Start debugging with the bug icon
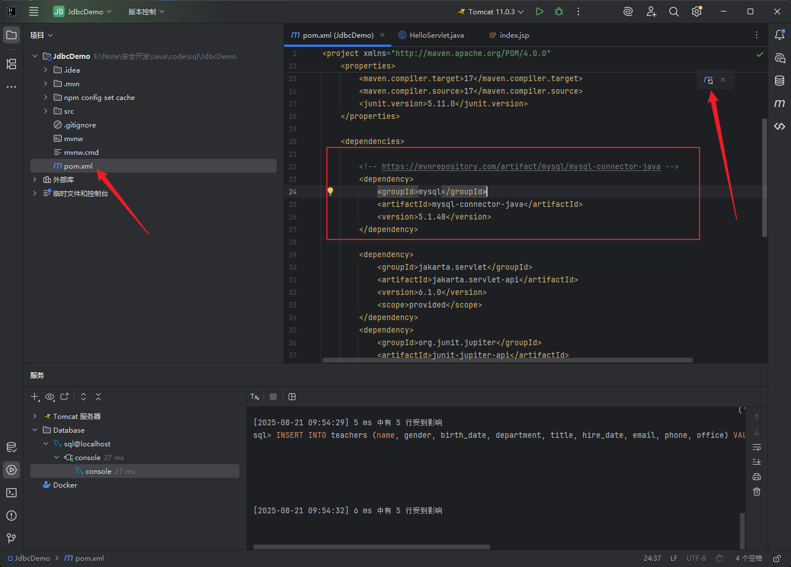Screen dimensions: 791x567 click(x=559, y=11)
